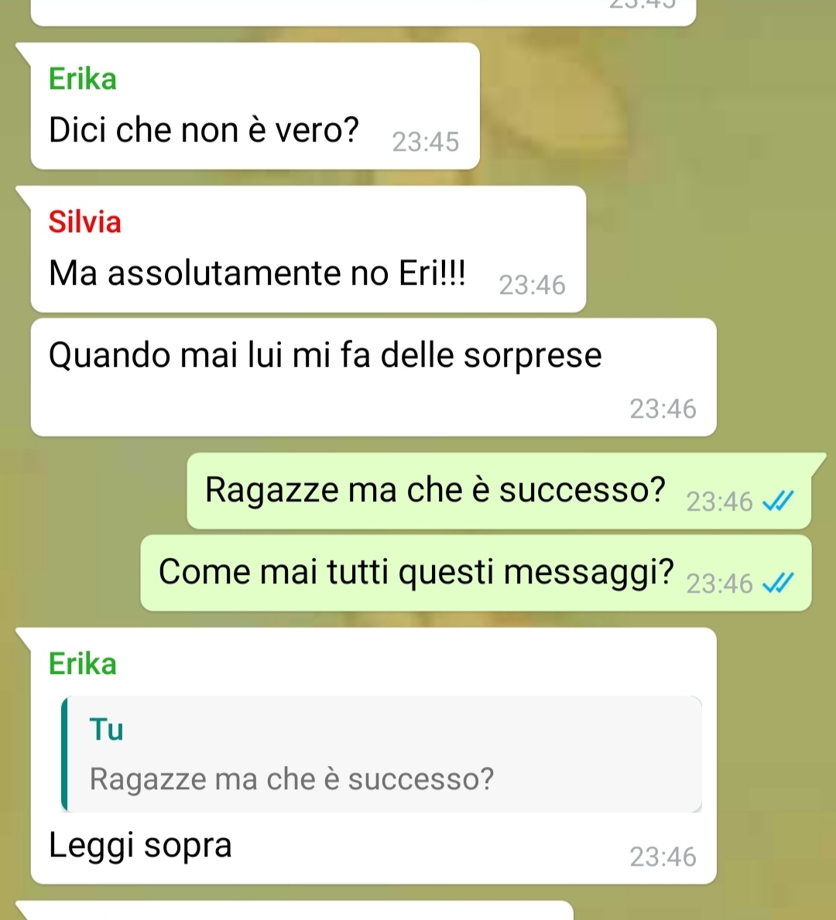The width and height of the screenshot is (836, 920).
Task: Tap the green quote bar in Erika's reply
Action: 64,754
